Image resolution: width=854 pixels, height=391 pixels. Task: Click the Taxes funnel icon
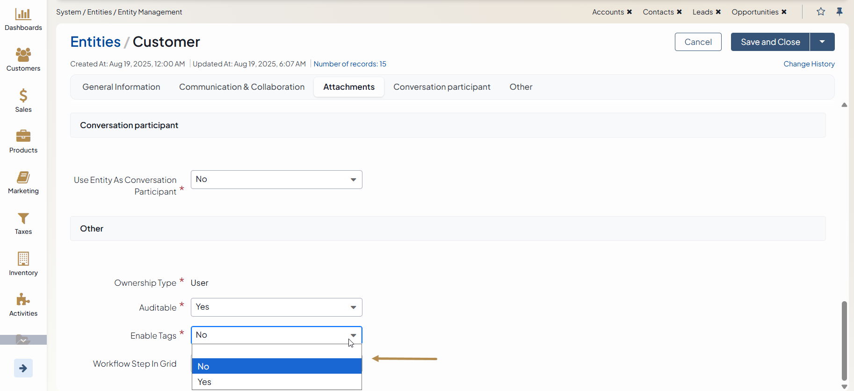pyautogui.click(x=23, y=218)
